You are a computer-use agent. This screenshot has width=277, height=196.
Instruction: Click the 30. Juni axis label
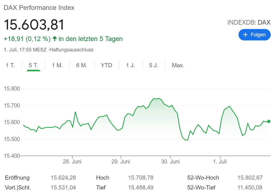170,162
